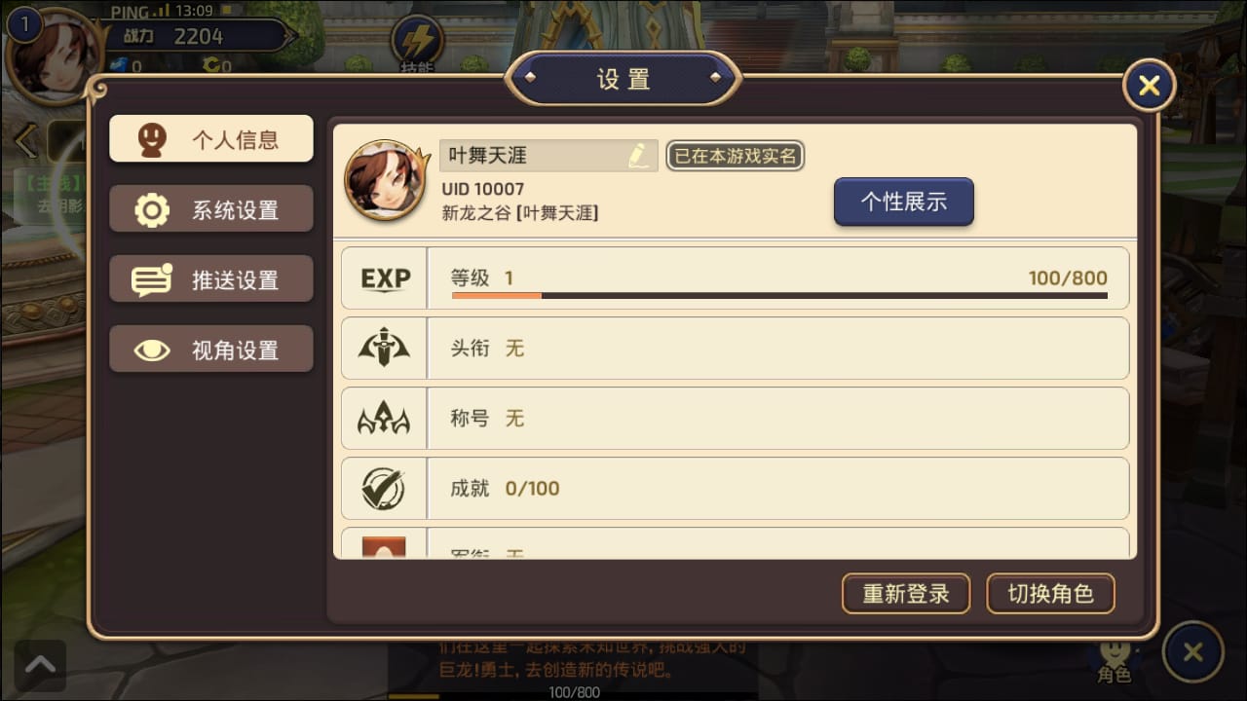
Task: Open the 个人信息 tab
Action: 211,139
